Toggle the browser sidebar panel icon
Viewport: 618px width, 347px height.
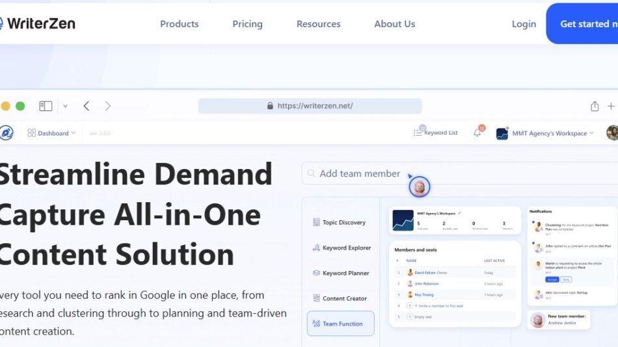(46, 106)
